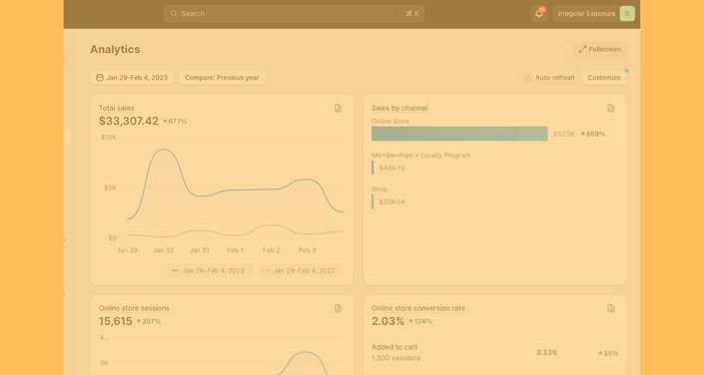Click the 357% sessions change indicator
The width and height of the screenshot is (704, 375).
pyautogui.click(x=149, y=321)
